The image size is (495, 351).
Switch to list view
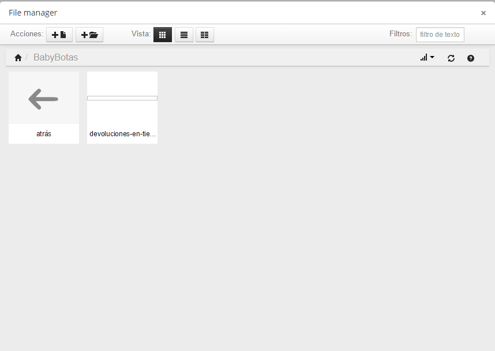pyautogui.click(x=183, y=35)
